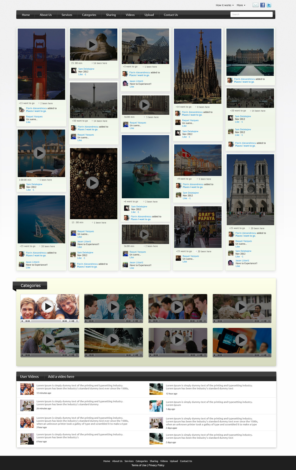Image resolution: width=296 pixels, height=470 pixels.
Task: Open Sam Delekajew link under Sphinx video
Action: coord(86,69)
